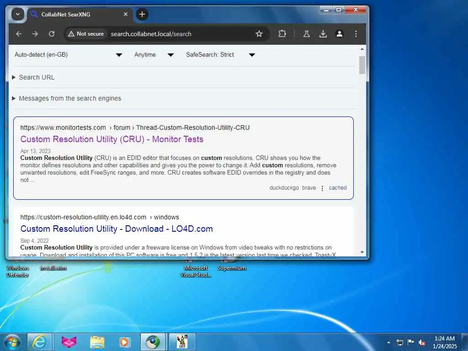
Task: Open the Action Center flag icon
Action: pyautogui.click(x=411, y=342)
